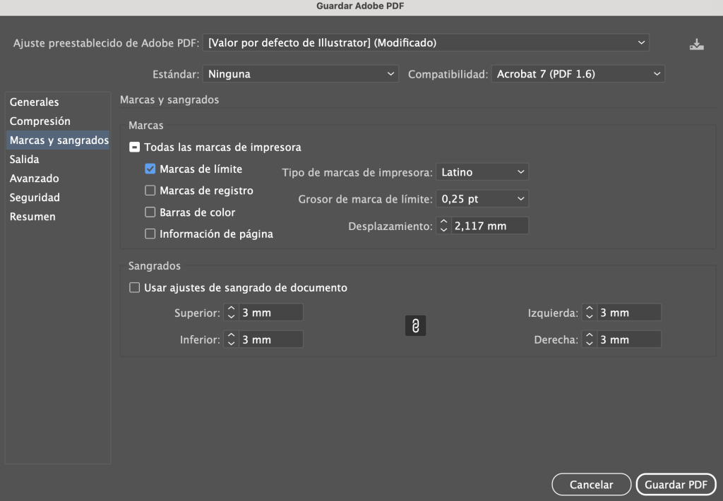Click the Guardar PDF button
The height and width of the screenshot is (501, 723).
pyautogui.click(x=676, y=485)
